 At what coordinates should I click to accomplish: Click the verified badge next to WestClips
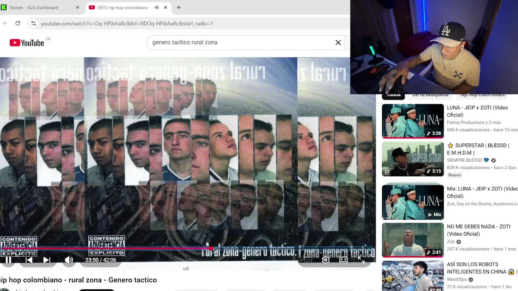471,279
